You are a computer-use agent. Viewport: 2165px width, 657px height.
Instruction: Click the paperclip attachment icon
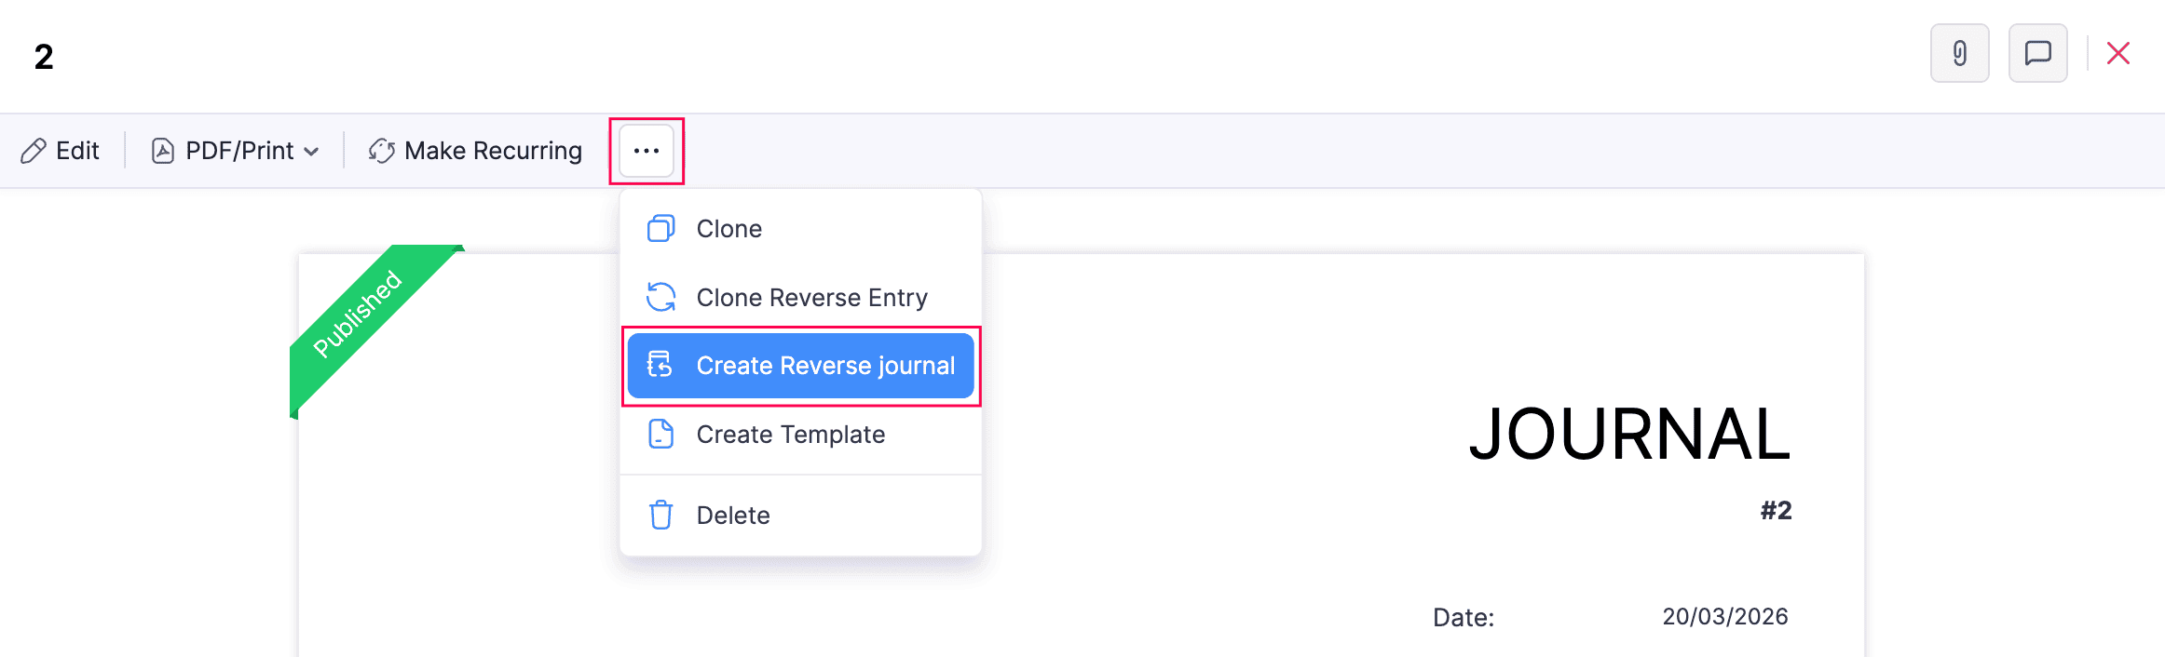pos(1958,53)
